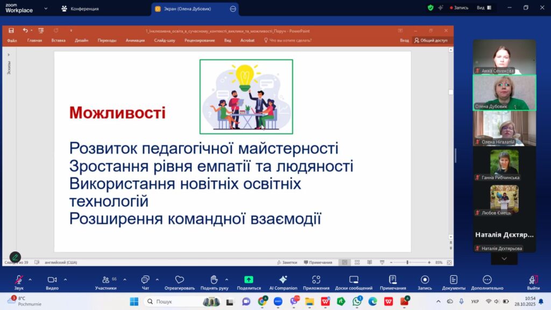The width and height of the screenshot is (551, 310).
Task: Leave the meeting with Выйти
Action: 533,282
